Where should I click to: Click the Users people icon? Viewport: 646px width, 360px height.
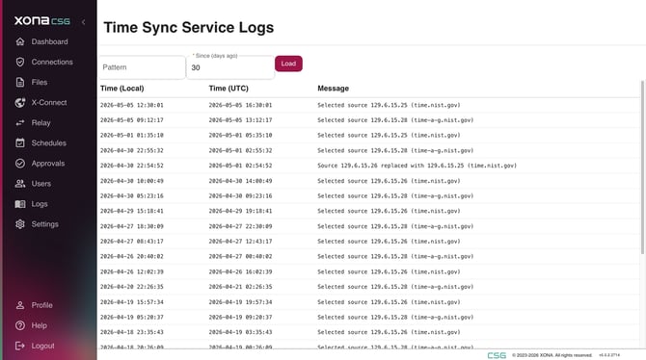pos(20,184)
